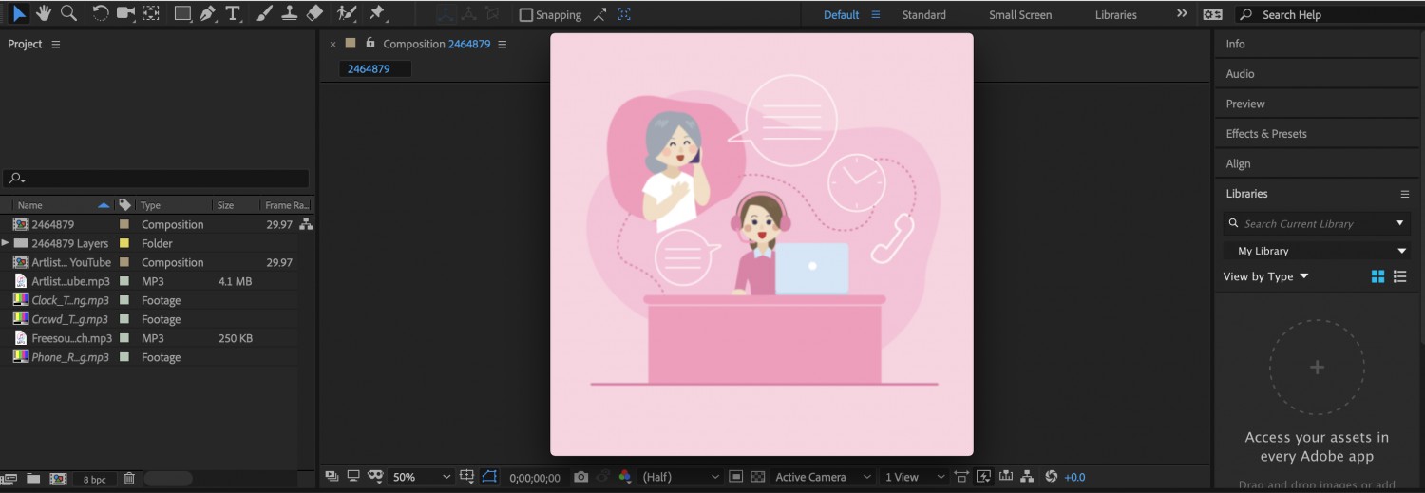Select the Pen tool
Viewport: 1425px width, 493px height.
point(207,13)
